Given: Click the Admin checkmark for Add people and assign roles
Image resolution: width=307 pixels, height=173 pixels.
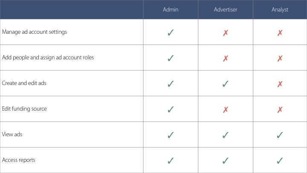Looking at the screenshot, I should 171,58.
